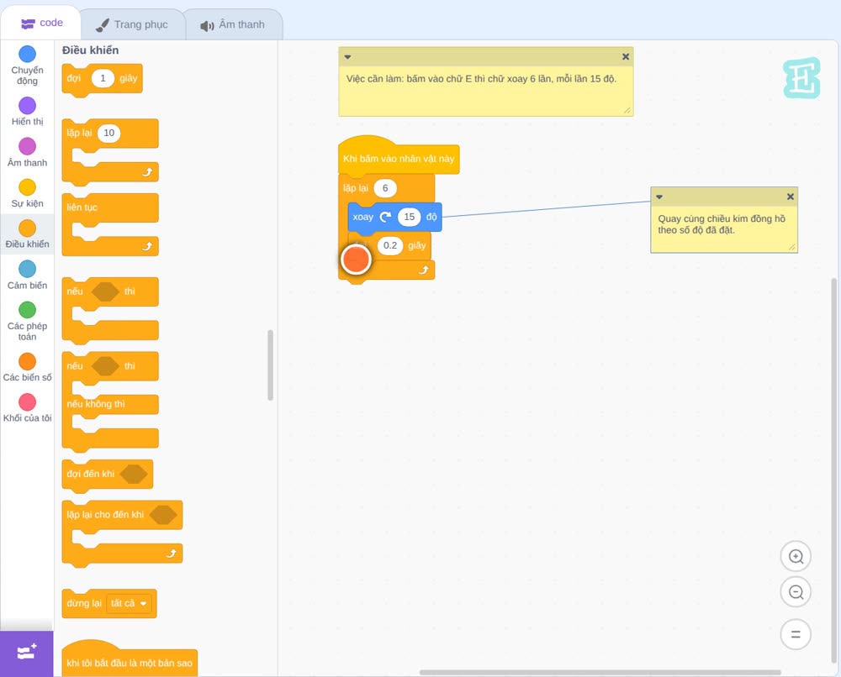Zoom in the workspace
This screenshot has width=841, height=677.
click(x=796, y=557)
